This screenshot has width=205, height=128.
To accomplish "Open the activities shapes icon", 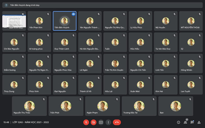I will (x=199, y=122).
